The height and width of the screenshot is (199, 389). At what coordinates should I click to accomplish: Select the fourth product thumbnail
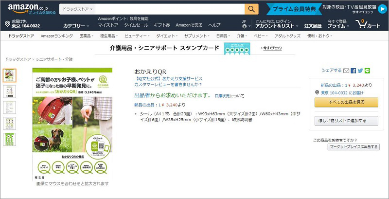tap(9, 124)
